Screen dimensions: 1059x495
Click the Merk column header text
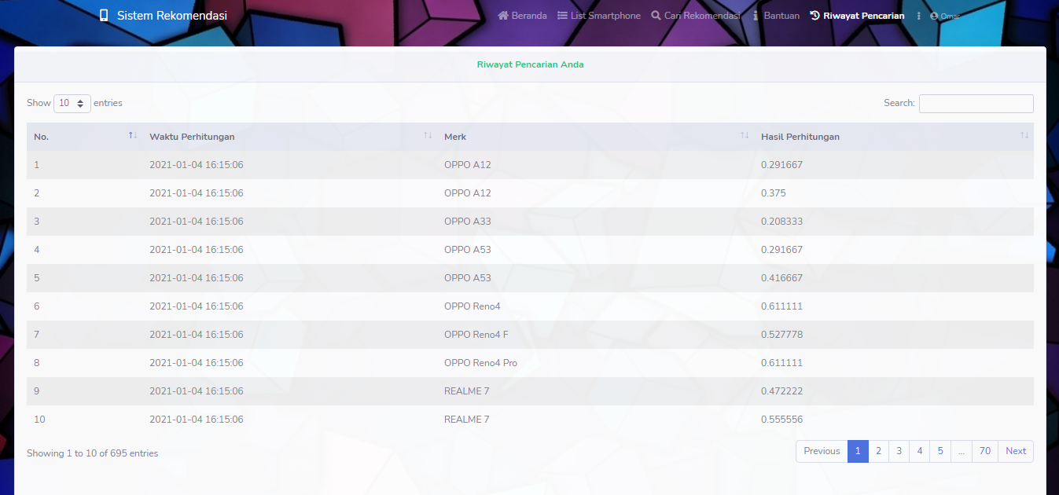(455, 137)
